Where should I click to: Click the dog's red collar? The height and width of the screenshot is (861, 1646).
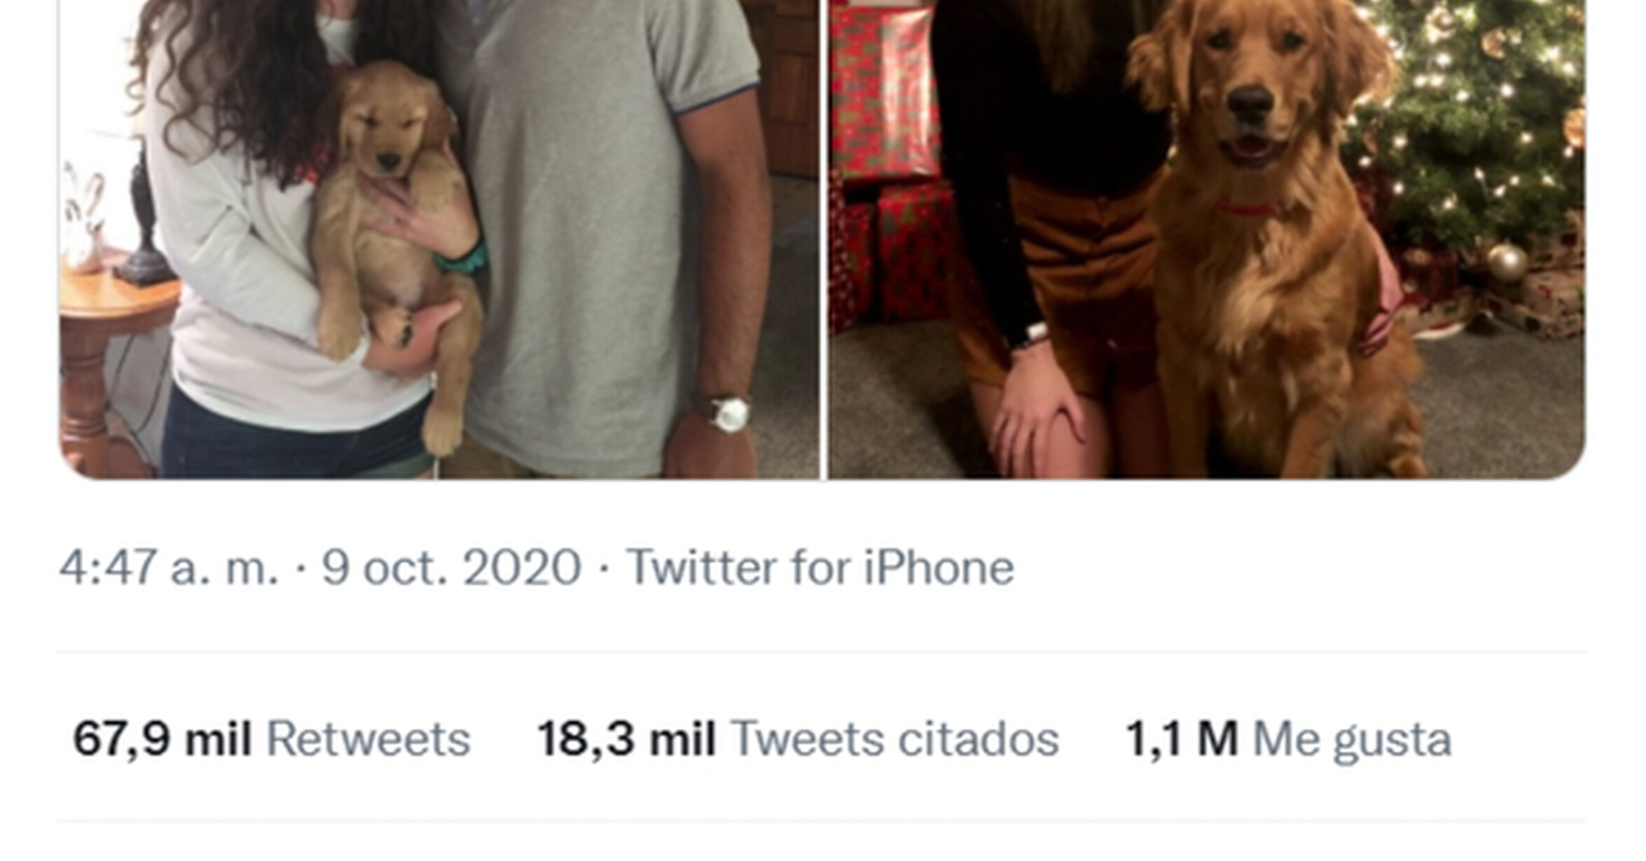[x=1247, y=209]
